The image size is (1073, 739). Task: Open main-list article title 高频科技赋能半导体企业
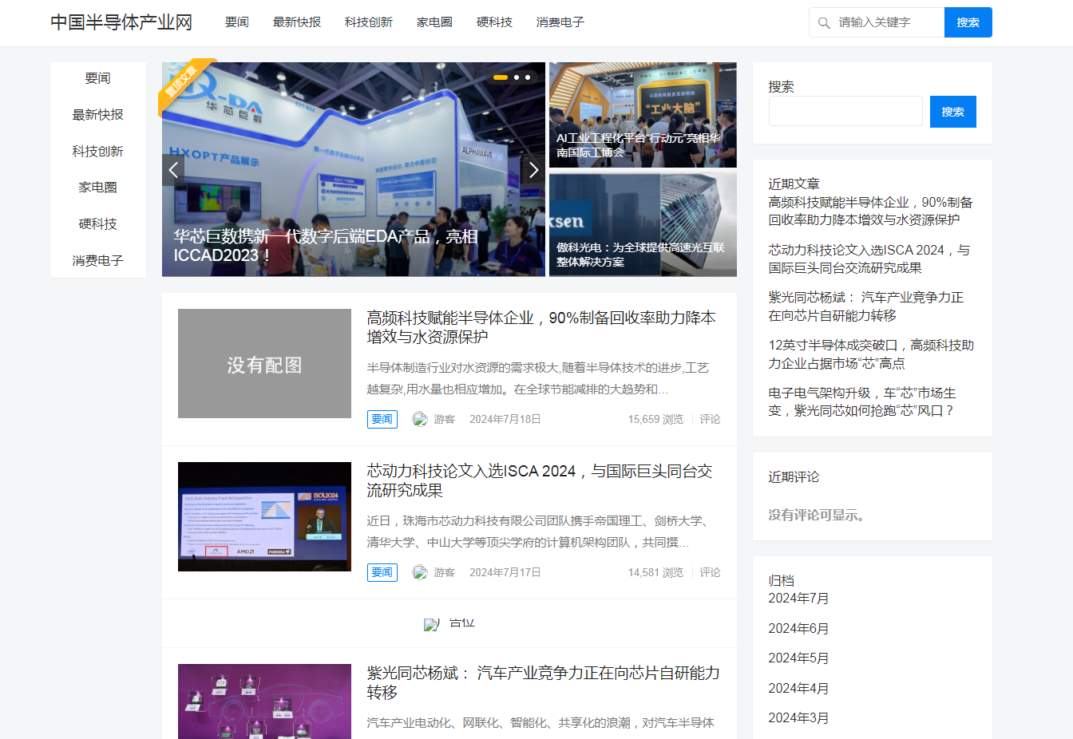(x=541, y=327)
